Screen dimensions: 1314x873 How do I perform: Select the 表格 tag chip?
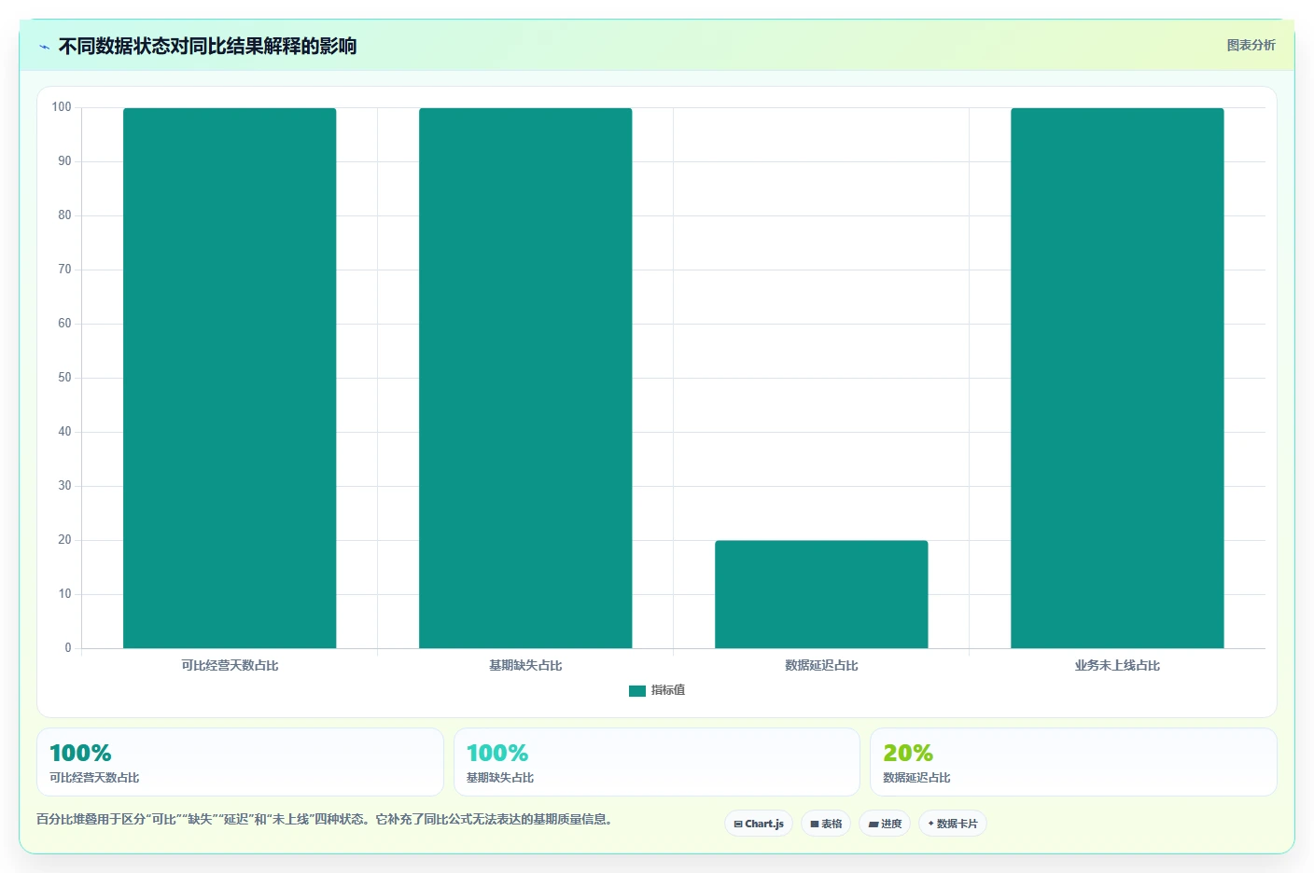(x=826, y=824)
